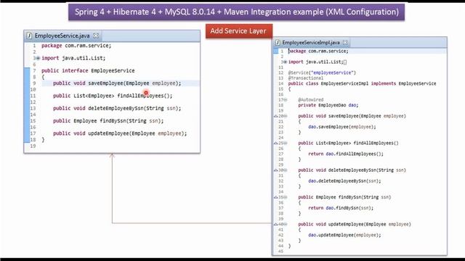465x261 pixels.
Task: Click line number 45 in EmployeeServiceImpl.java gutter
Action: coord(281,252)
